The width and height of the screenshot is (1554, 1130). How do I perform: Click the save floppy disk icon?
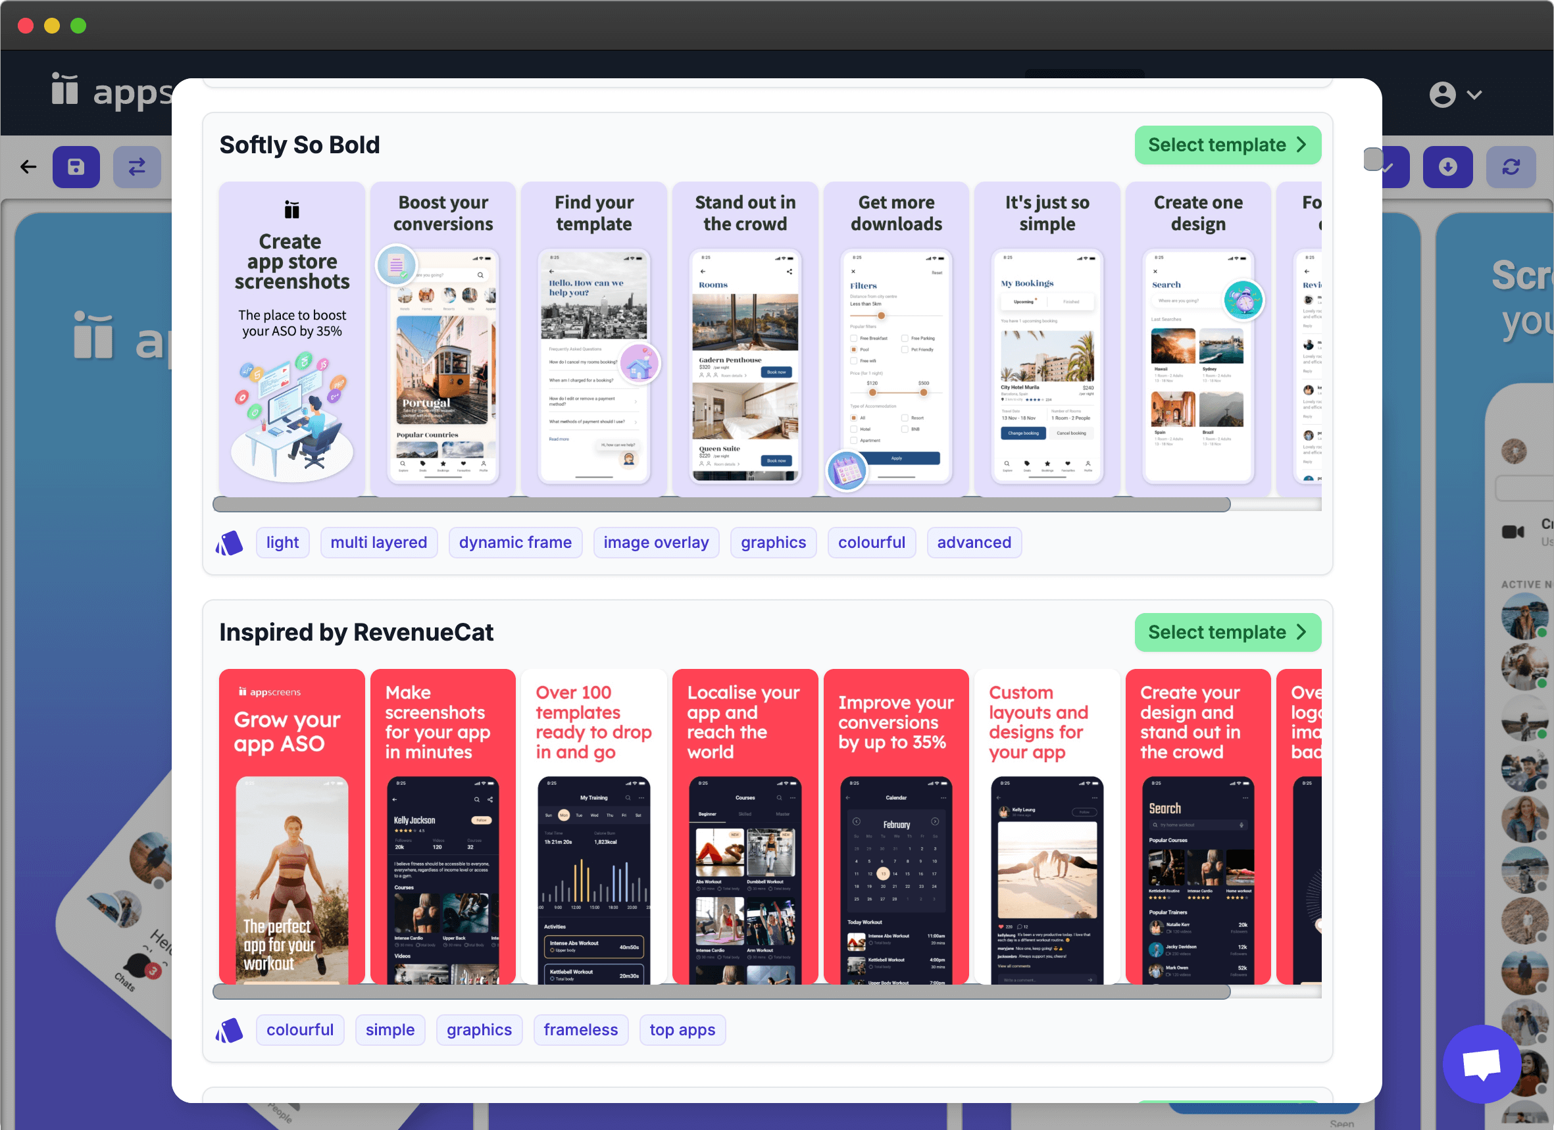76,166
